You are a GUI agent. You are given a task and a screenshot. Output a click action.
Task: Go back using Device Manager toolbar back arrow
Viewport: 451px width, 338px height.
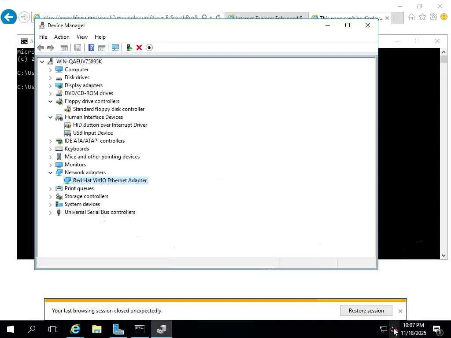[41, 48]
